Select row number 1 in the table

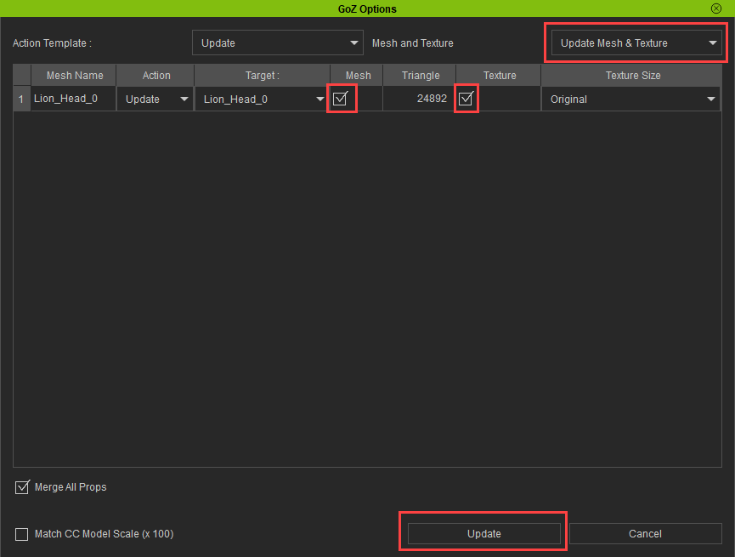[x=21, y=99]
